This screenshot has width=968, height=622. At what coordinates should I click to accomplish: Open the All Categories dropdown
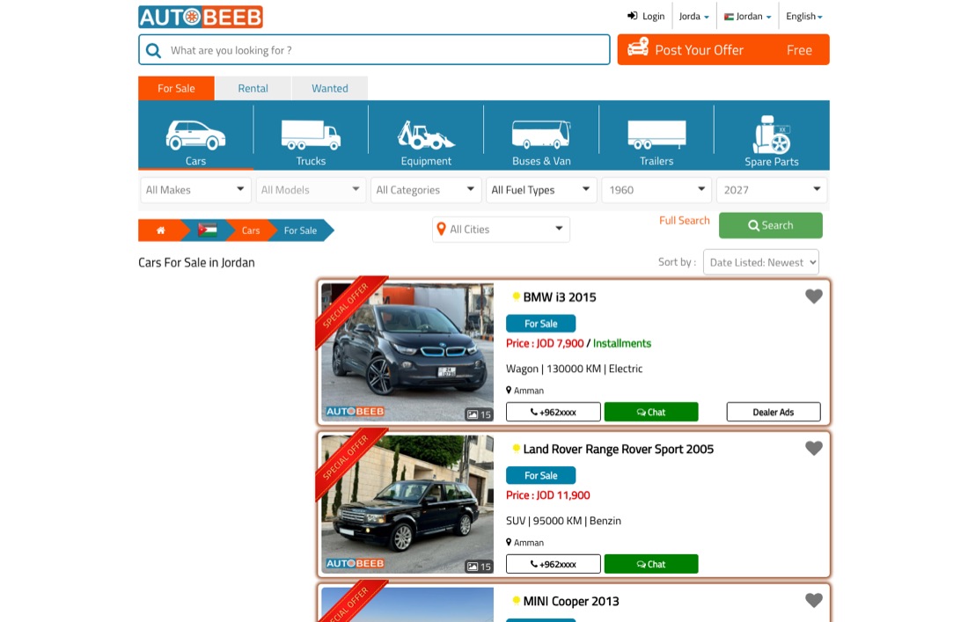(425, 190)
